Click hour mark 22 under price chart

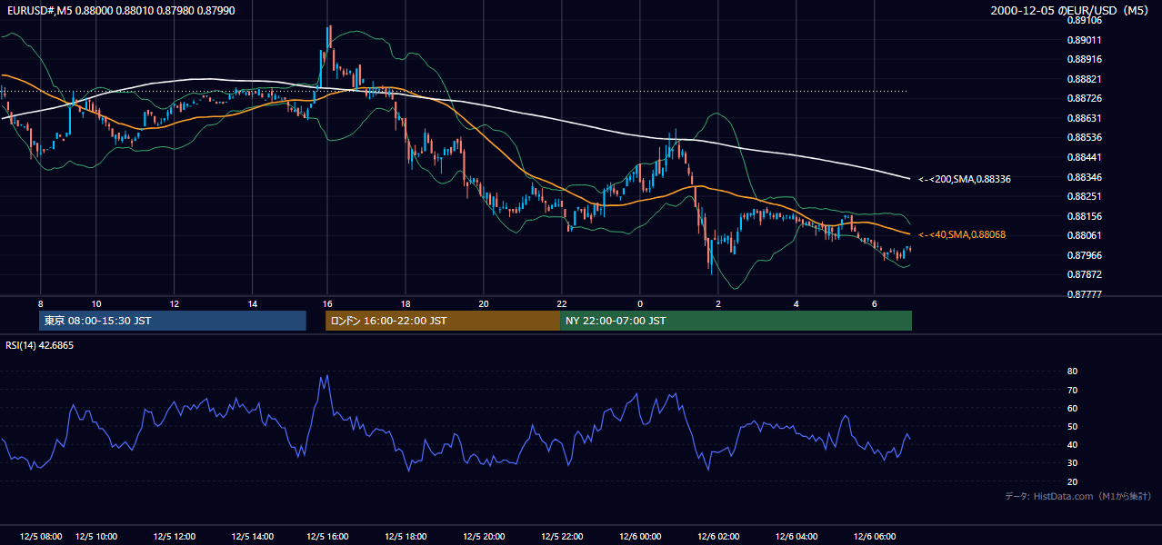coord(562,303)
